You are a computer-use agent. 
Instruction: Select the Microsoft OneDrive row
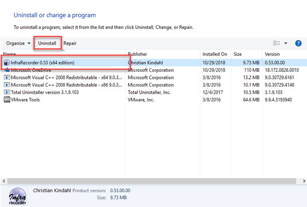(153, 70)
